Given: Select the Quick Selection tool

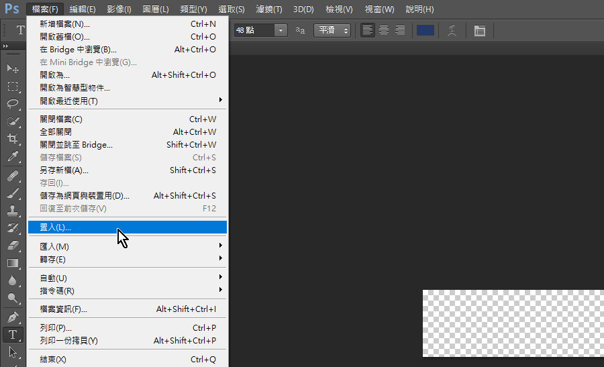Looking at the screenshot, I should [x=13, y=121].
